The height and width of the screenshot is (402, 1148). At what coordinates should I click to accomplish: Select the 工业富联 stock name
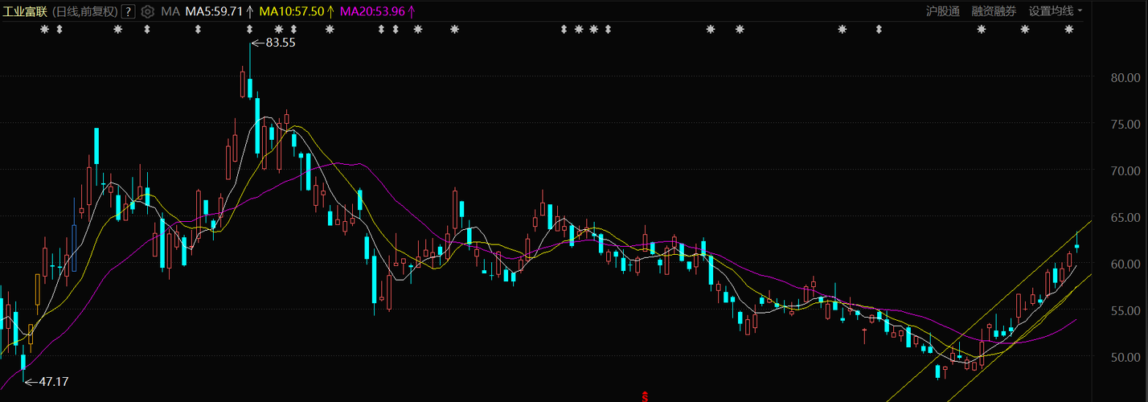click(26, 11)
